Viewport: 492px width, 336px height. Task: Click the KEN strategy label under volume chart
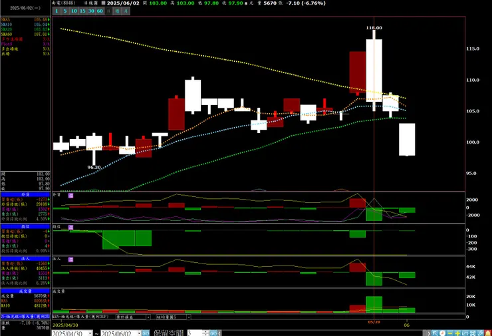[80, 317]
